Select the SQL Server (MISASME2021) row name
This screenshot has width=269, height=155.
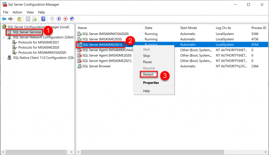(102, 45)
